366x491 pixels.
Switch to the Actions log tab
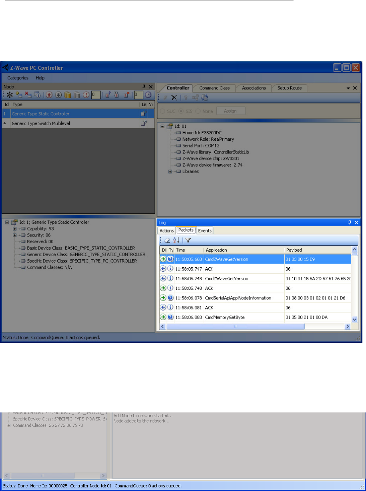(x=167, y=230)
